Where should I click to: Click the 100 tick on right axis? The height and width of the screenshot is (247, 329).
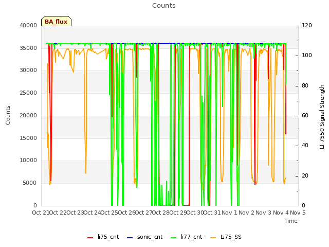pos(307,55)
